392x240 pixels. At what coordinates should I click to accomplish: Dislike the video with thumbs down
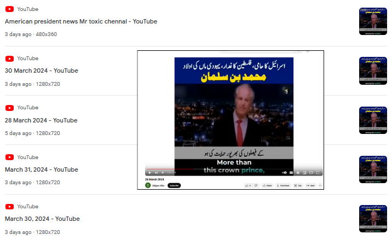pos(256,185)
